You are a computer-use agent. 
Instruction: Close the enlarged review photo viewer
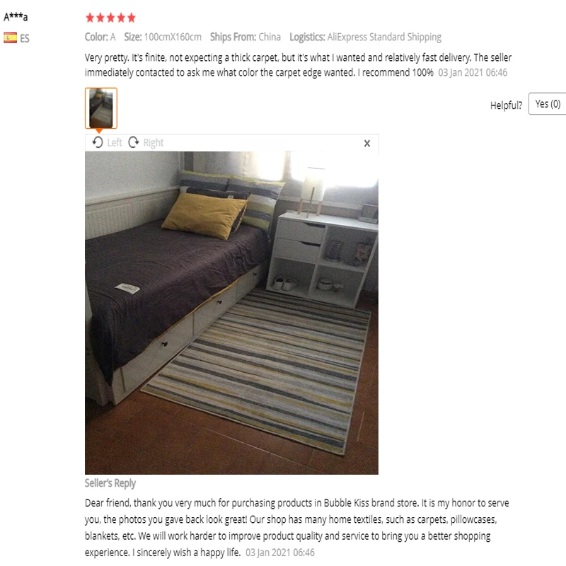(x=367, y=144)
